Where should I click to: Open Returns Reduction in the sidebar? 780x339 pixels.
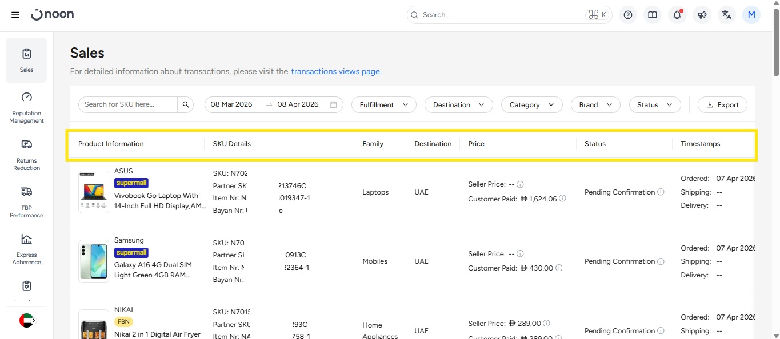26,155
